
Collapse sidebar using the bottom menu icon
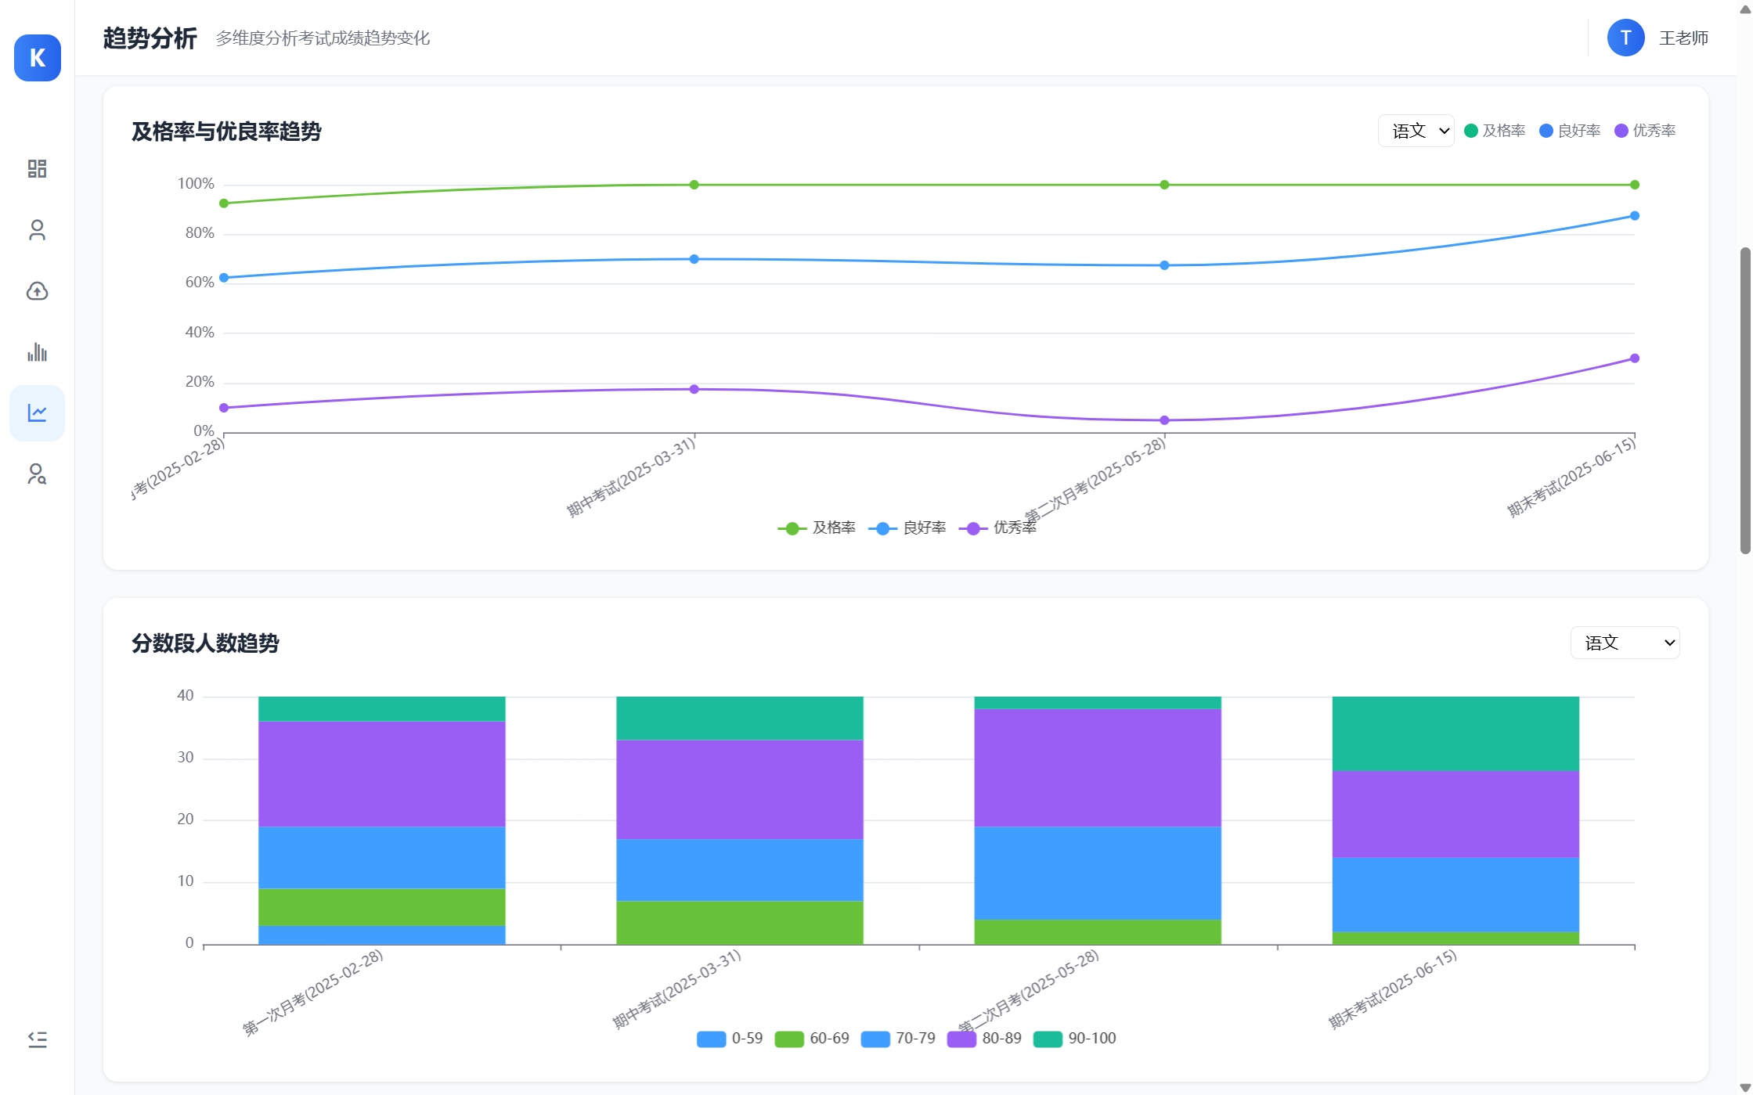coord(37,1039)
